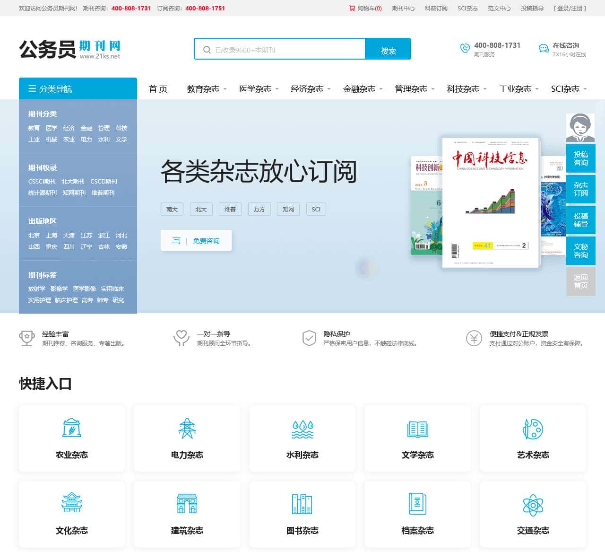605x552 pixels.
Task: Expand the 教育杂志 dropdown menu
Action: pos(203,88)
